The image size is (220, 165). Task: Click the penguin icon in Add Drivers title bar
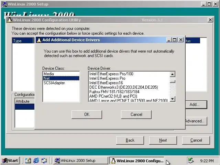39,40
